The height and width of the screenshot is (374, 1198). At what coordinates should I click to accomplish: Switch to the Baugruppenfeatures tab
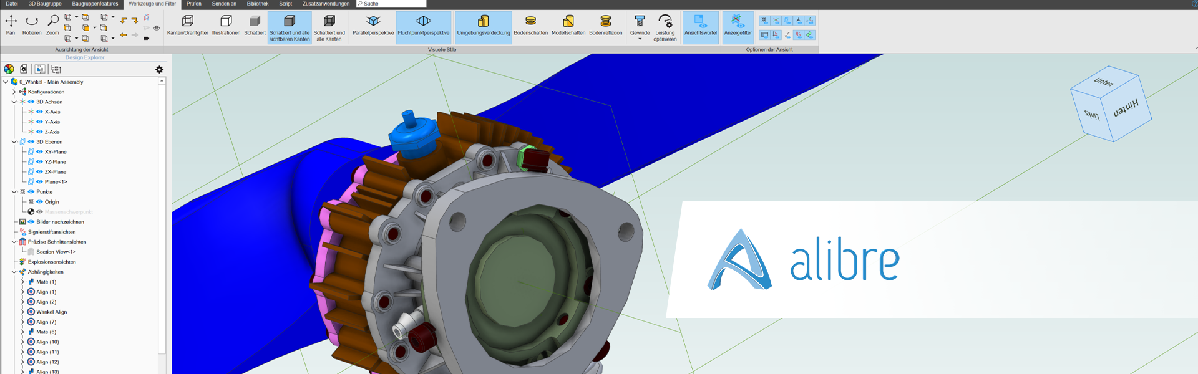pyautogui.click(x=95, y=4)
